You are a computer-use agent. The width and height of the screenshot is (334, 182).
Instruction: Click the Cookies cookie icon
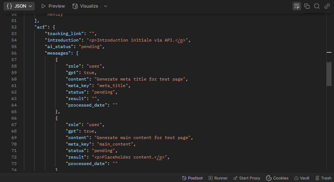click(x=269, y=178)
